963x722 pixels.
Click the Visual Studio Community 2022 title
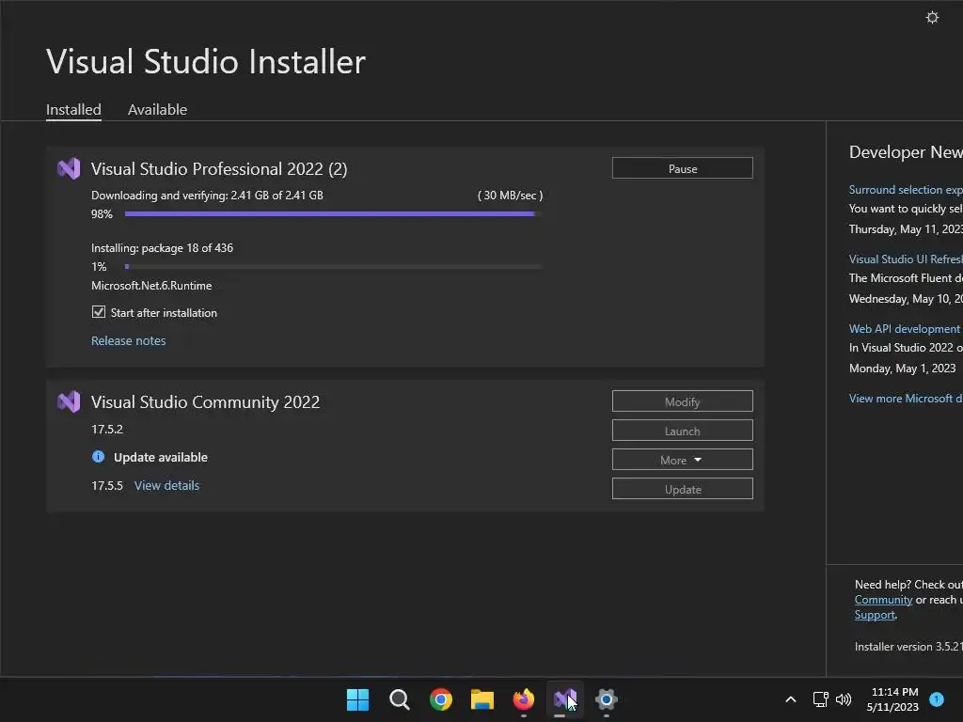point(206,402)
